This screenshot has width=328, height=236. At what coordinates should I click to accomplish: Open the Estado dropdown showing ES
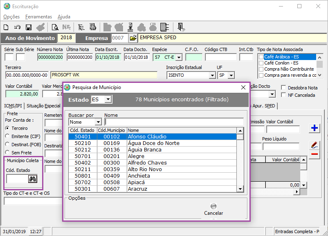[x=108, y=99]
